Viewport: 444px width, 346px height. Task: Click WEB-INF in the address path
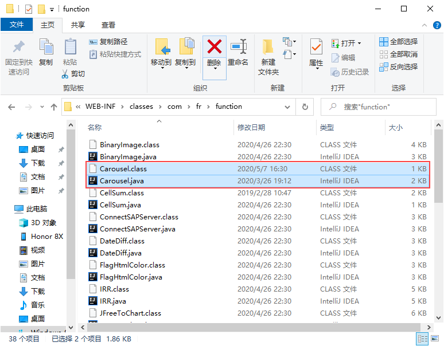pos(100,107)
